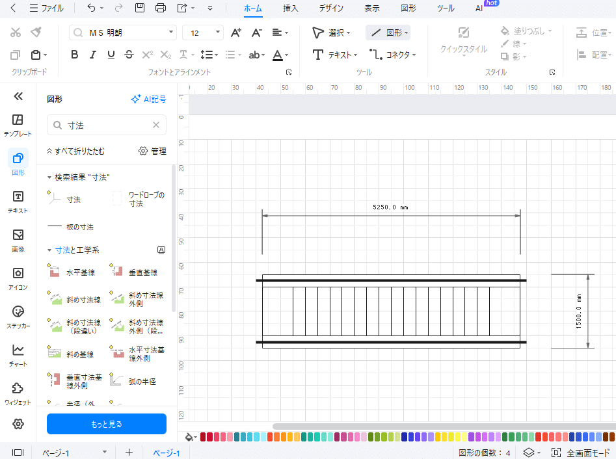
Task: Switch to the デザイン tab
Action: coord(331,8)
